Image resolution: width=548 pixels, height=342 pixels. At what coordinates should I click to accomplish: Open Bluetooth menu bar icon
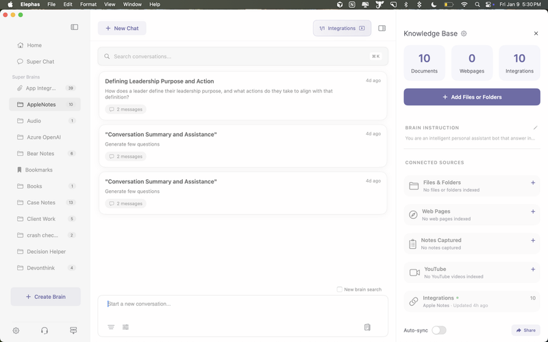tap(406, 5)
